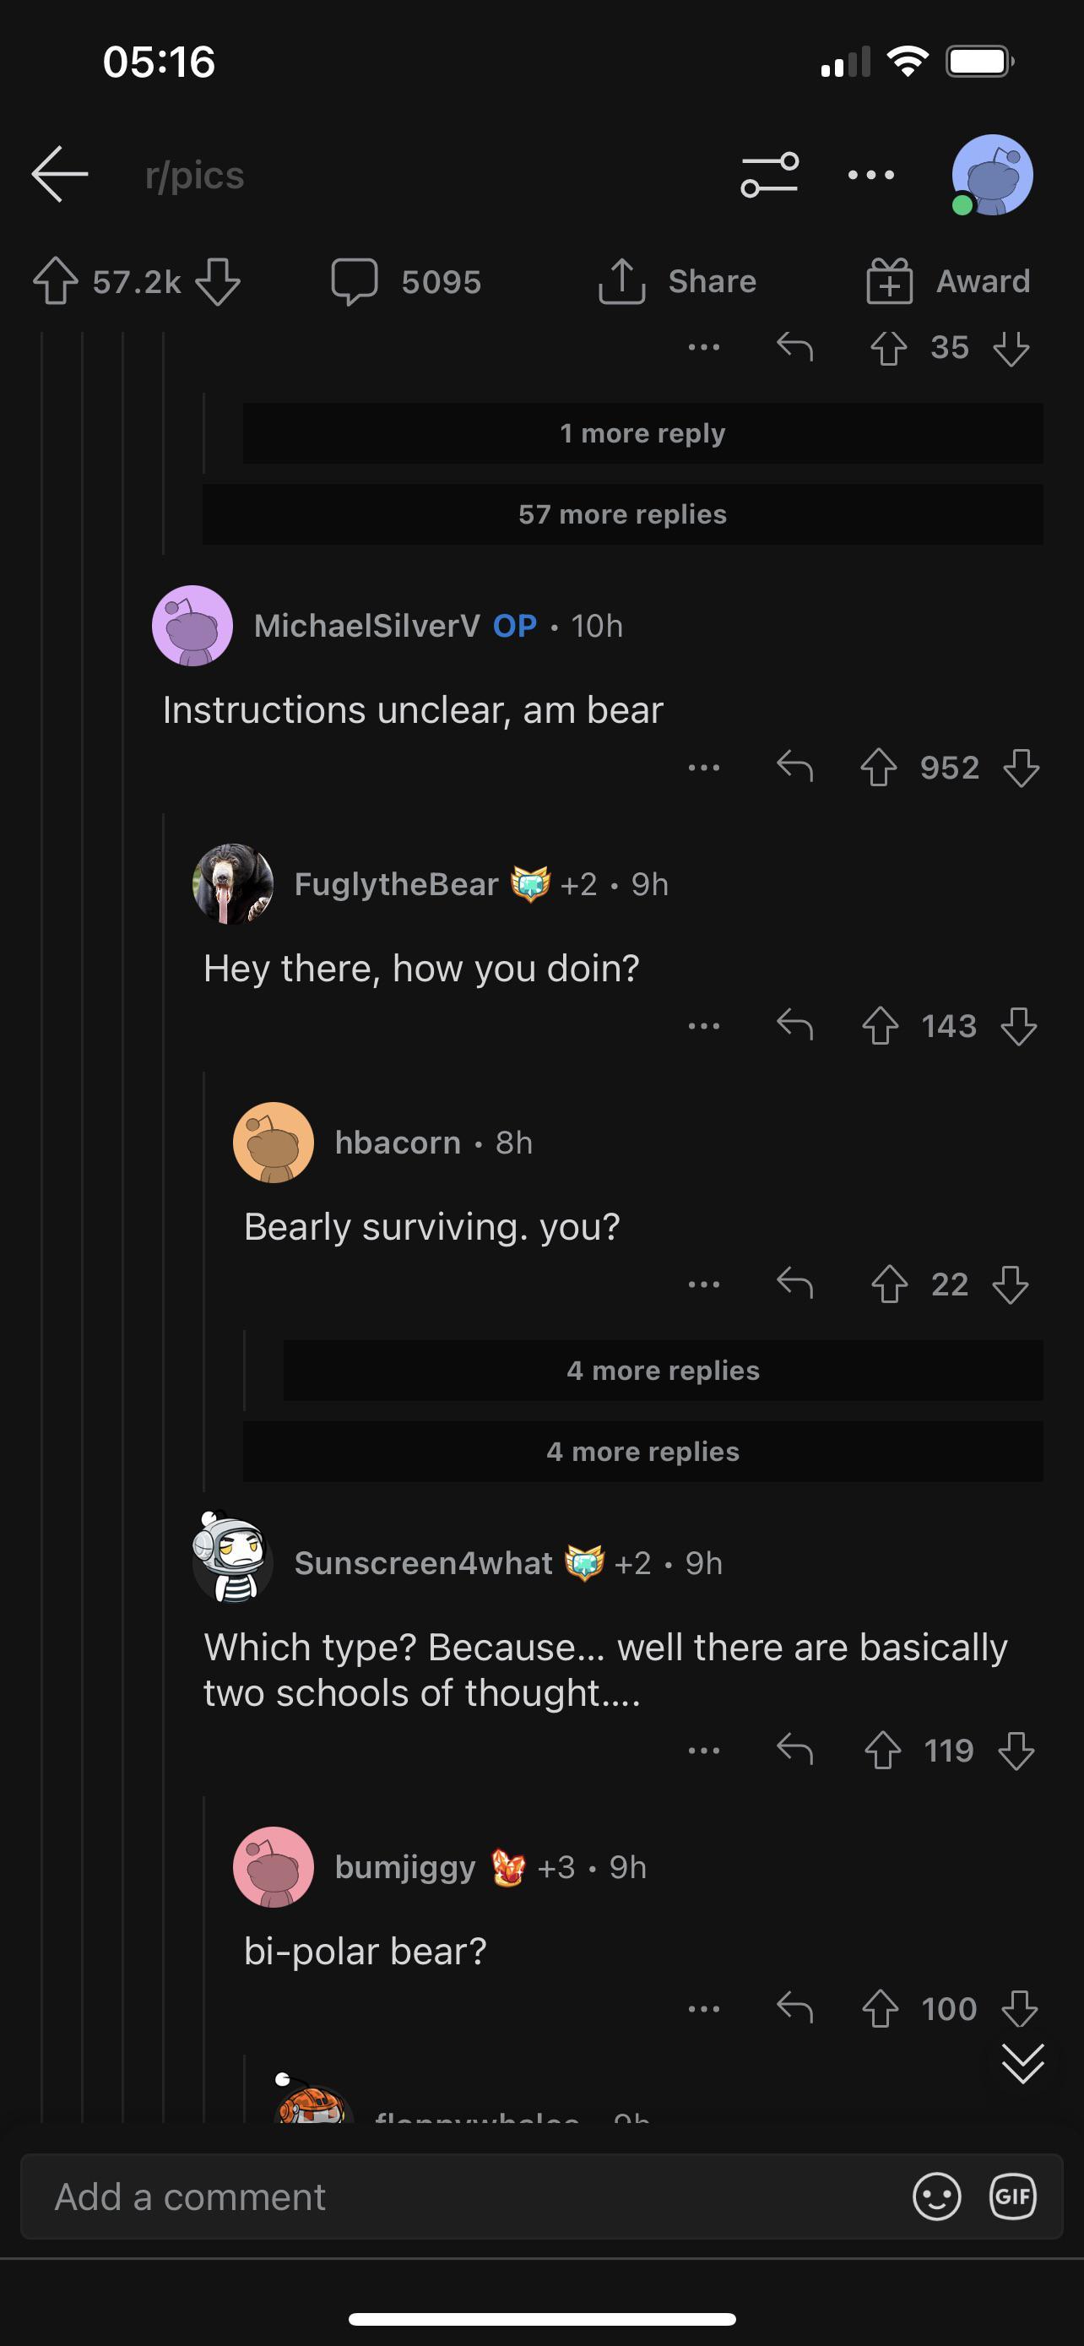The image size is (1084, 2346).
Task: Insert a GIF into the comment
Action: [x=1013, y=2196]
